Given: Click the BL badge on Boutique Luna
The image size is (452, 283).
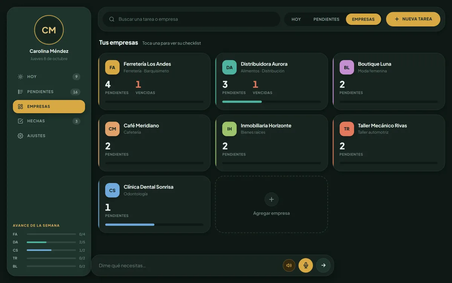Looking at the screenshot, I should pos(347,68).
